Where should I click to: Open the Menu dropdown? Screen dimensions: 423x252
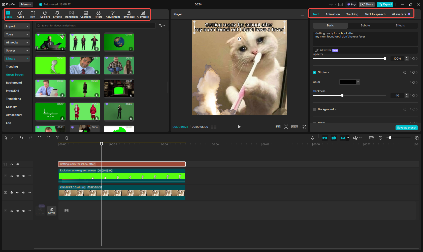click(26, 4)
